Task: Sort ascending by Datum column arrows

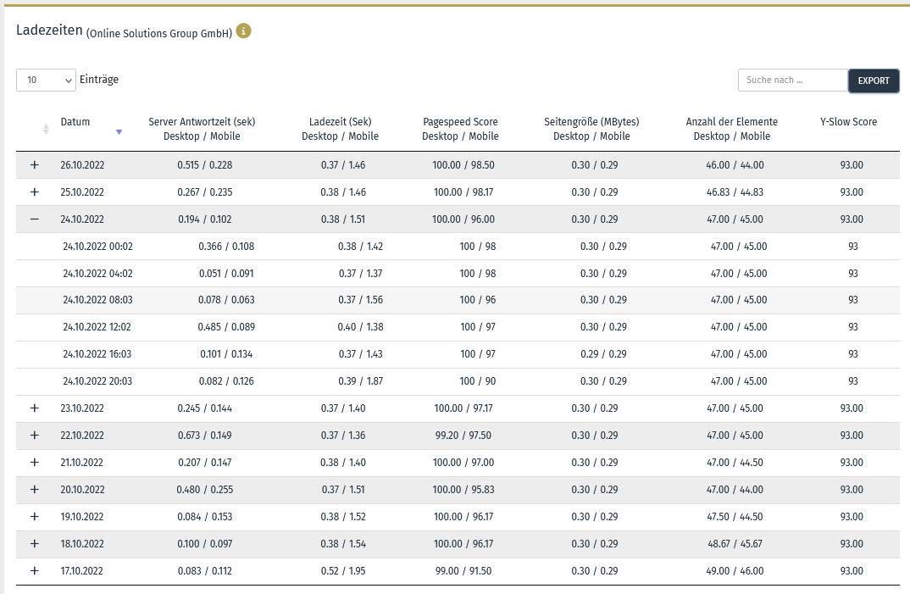Action: [46, 129]
